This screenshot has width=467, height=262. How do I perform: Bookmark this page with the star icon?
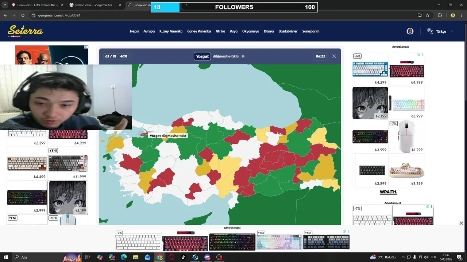pos(428,15)
